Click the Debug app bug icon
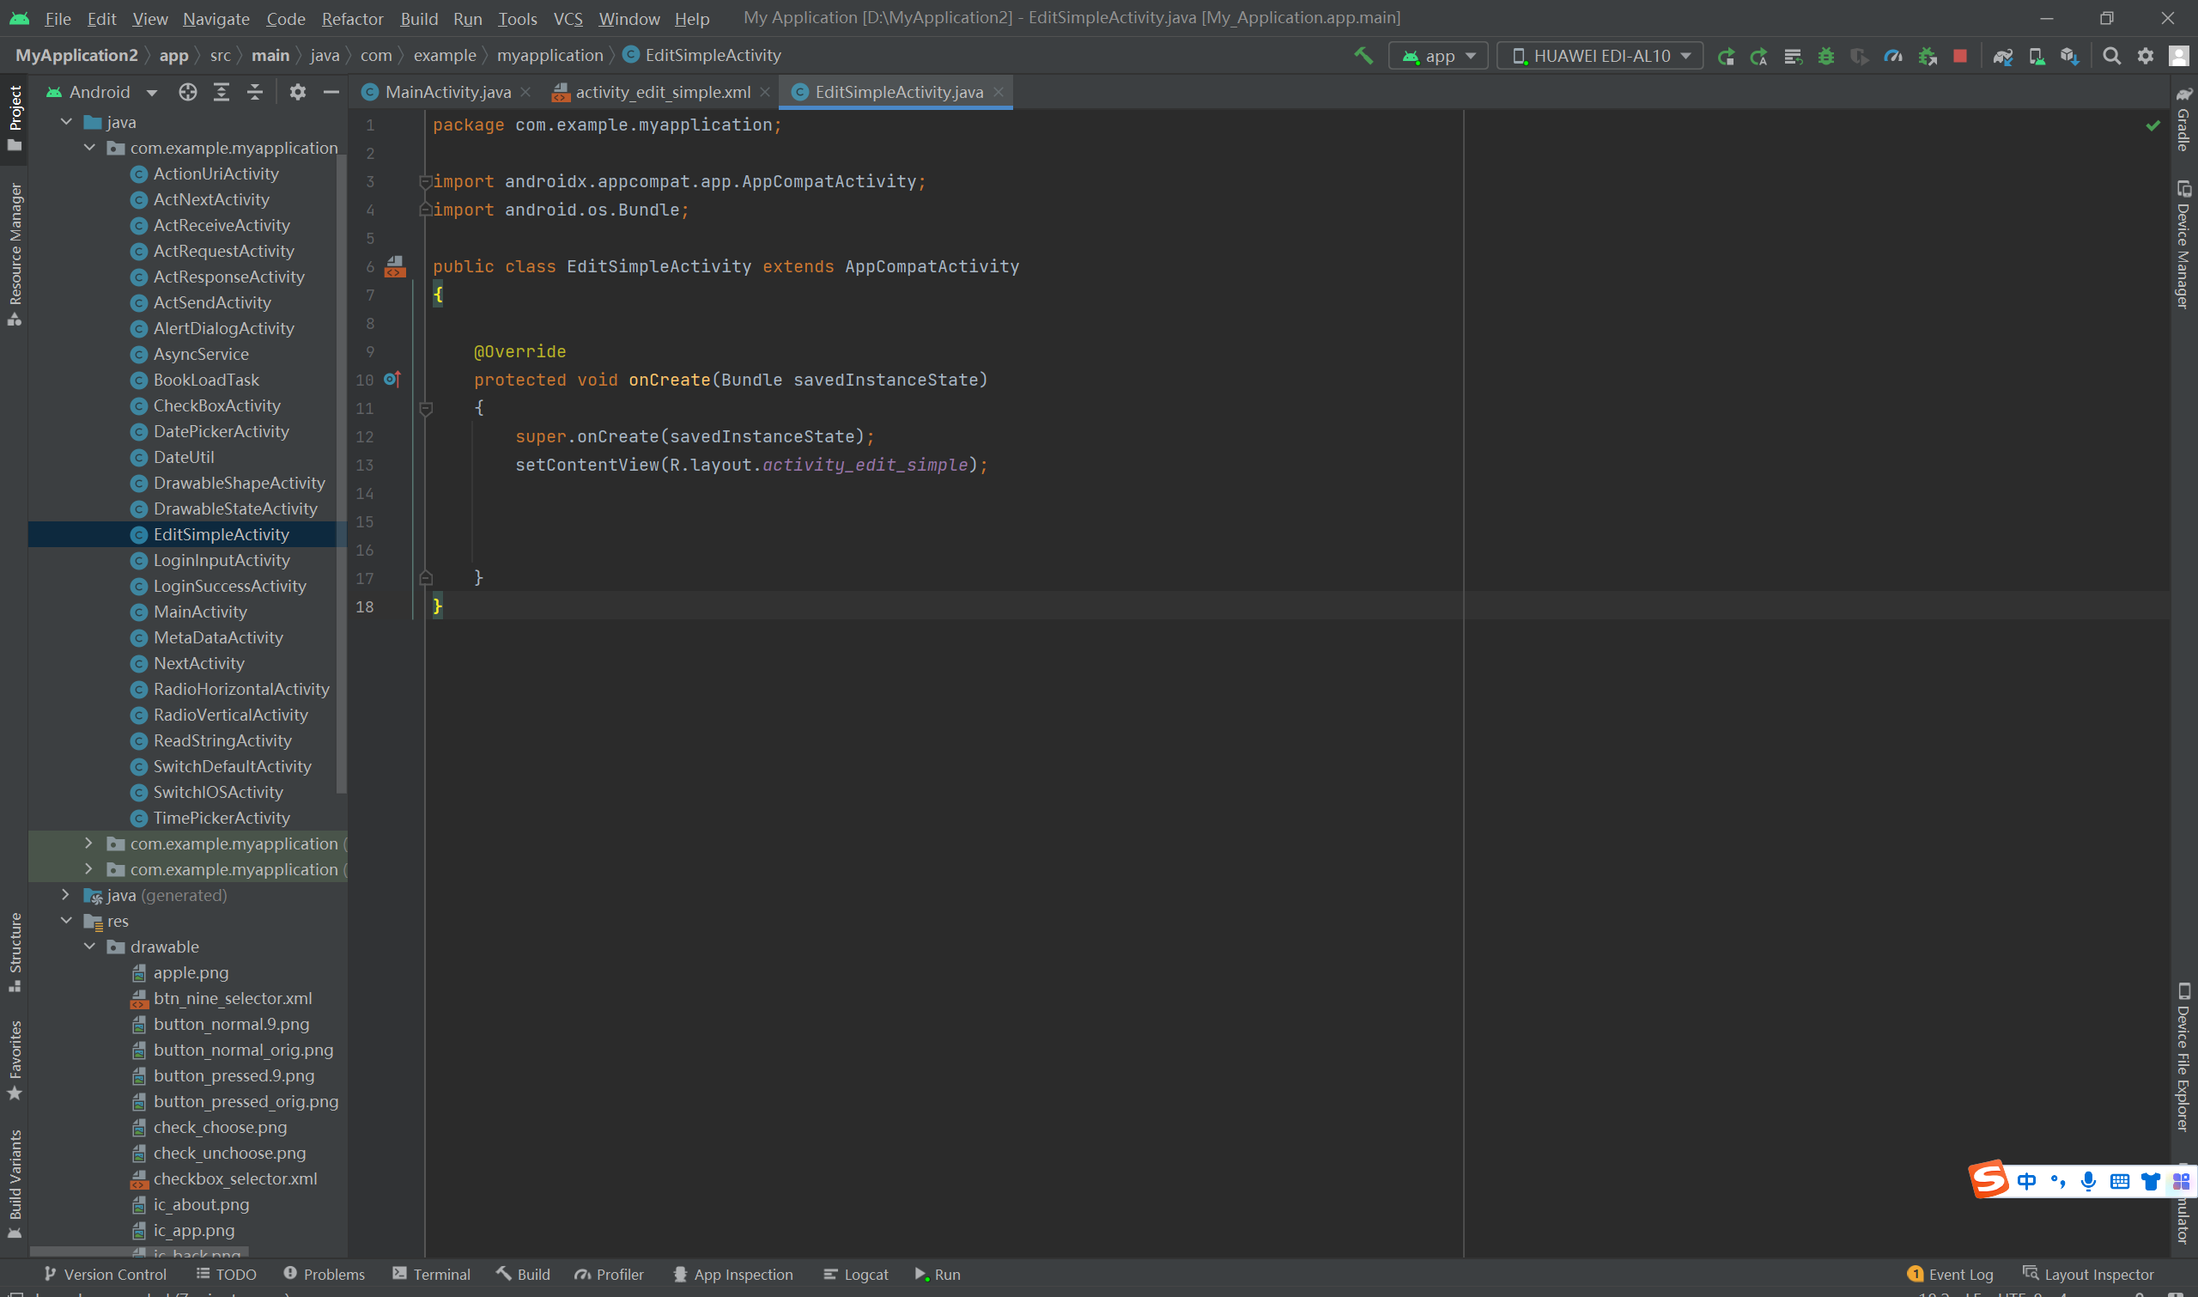Image resolution: width=2198 pixels, height=1297 pixels. [1826, 56]
